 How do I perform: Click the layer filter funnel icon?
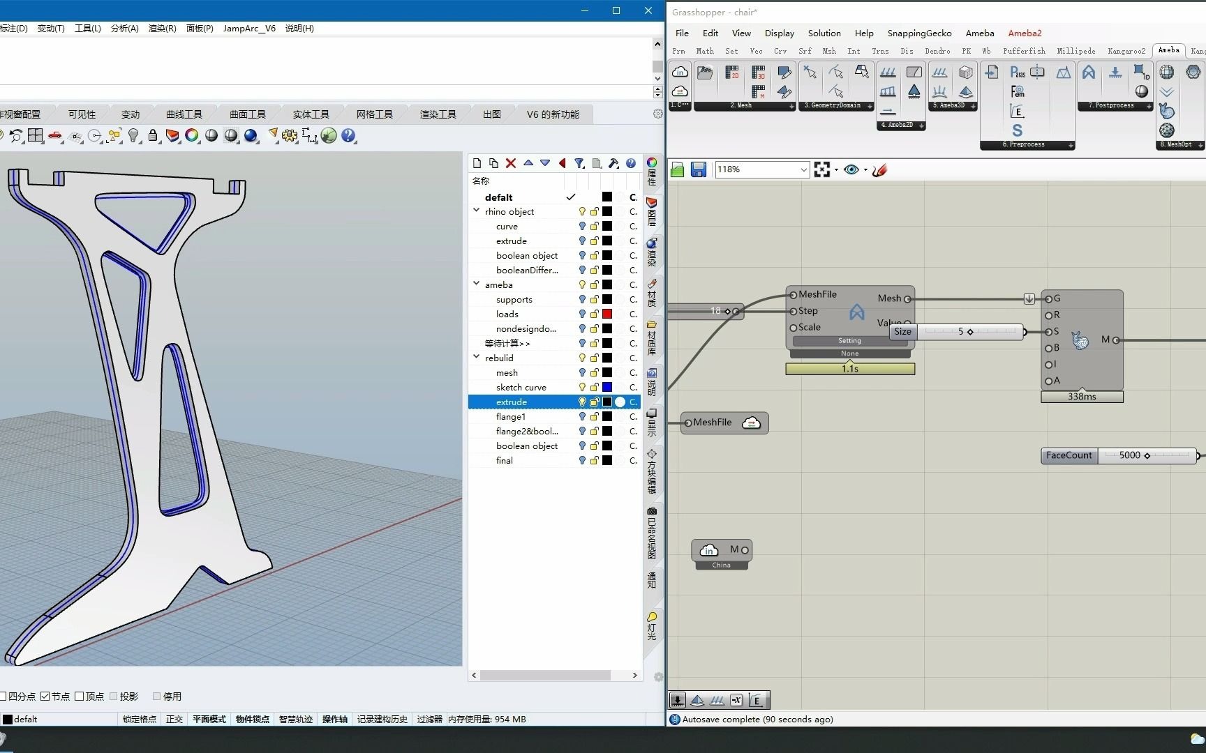pos(579,163)
